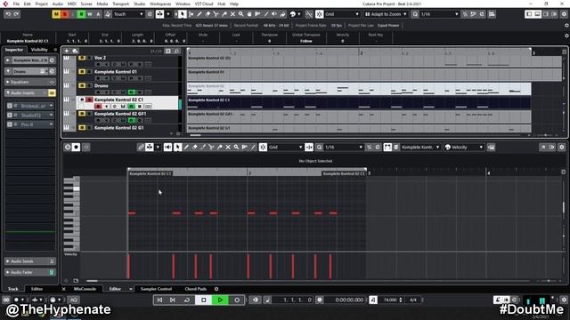Screen dimensions: 570x320
Task: Toggle Write automation all (W) button
Action: pyautogui.click(x=90, y=14)
